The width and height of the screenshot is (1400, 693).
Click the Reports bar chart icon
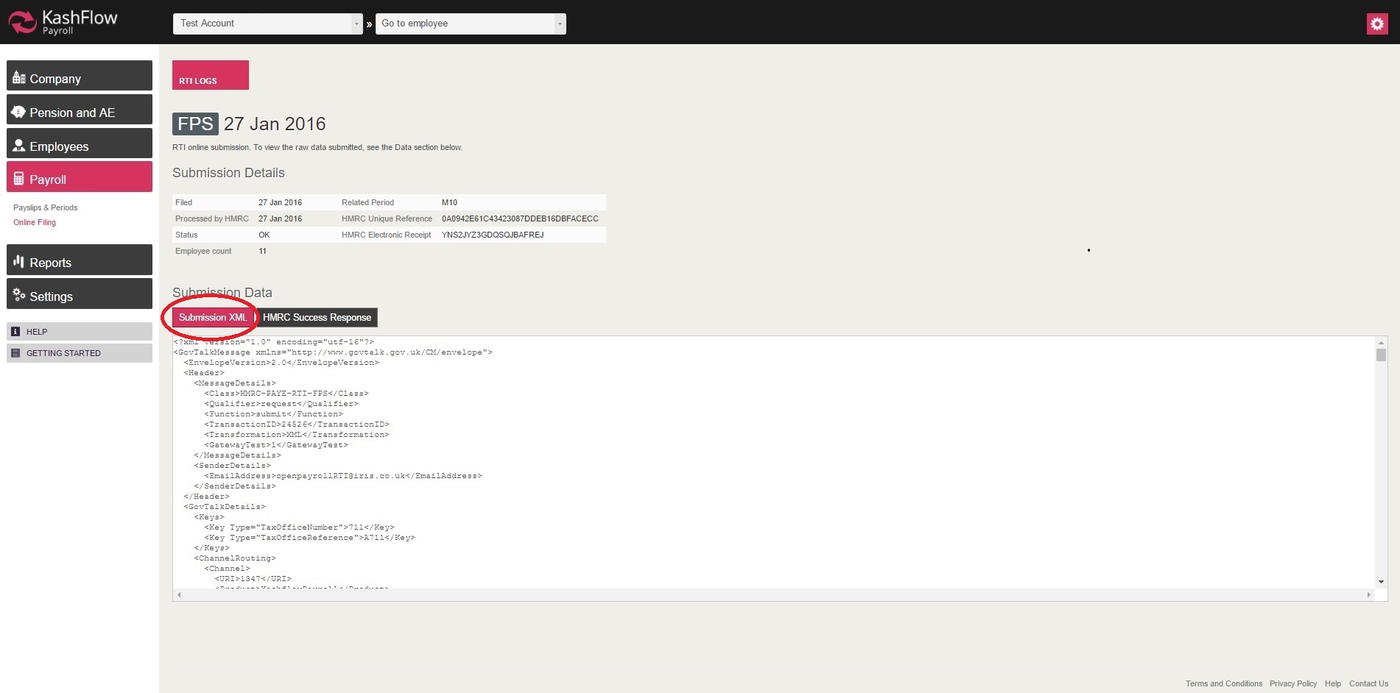19,262
